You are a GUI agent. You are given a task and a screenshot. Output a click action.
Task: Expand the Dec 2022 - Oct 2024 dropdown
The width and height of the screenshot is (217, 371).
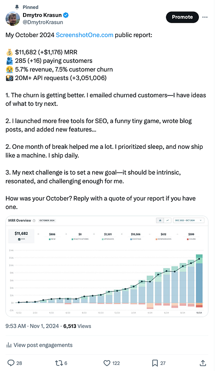click(189, 220)
